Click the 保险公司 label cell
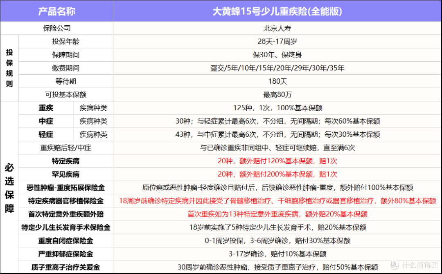The height and width of the screenshot is (274, 442). (56, 28)
